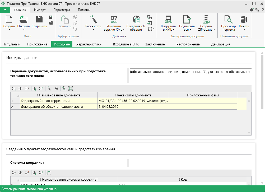
Task: Click the notifications bell icon
Action: [251, 10]
